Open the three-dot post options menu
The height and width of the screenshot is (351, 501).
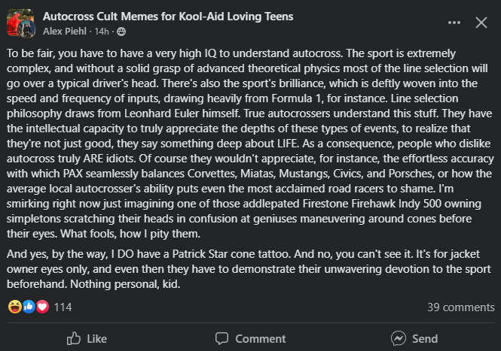(454, 23)
